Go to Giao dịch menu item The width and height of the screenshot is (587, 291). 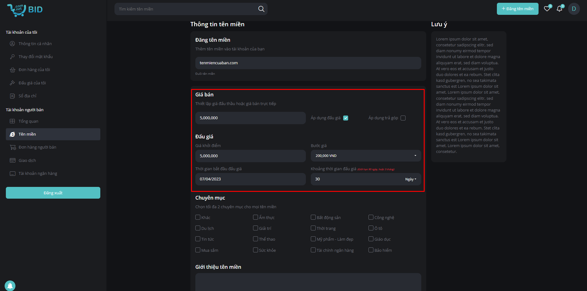pos(27,160)
